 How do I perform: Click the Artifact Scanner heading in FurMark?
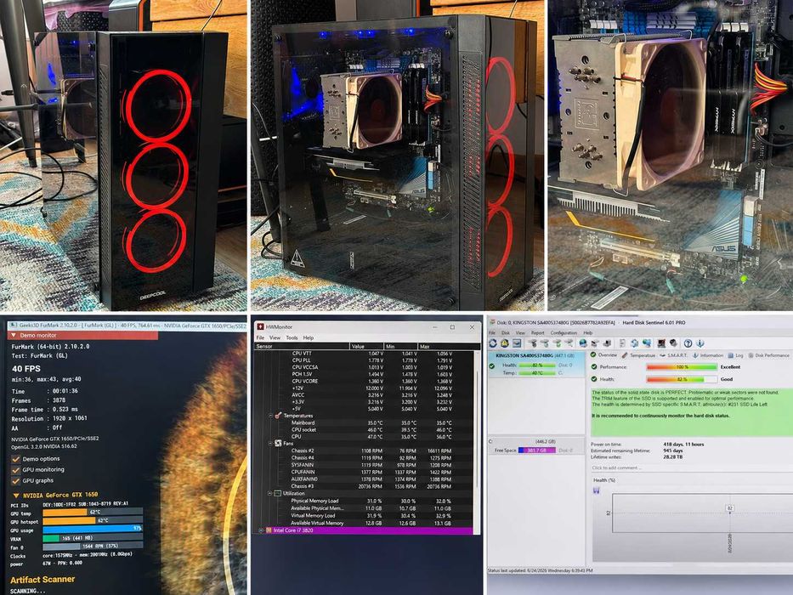coord(42,580)
